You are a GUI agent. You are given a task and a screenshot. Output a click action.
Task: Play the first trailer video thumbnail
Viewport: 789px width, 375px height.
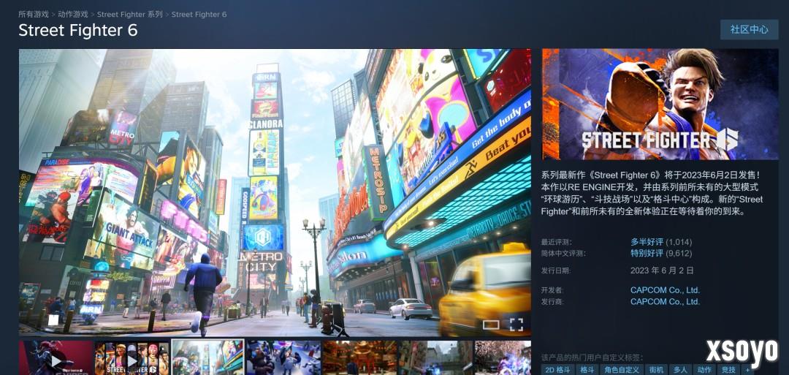point(56,358)
